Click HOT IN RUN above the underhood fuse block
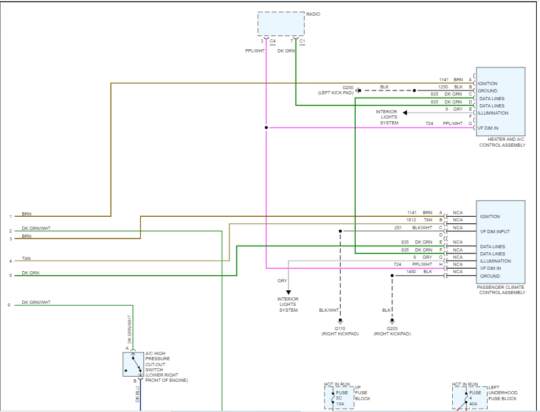Viewport: 540px width, 412px height. [465, 384]
